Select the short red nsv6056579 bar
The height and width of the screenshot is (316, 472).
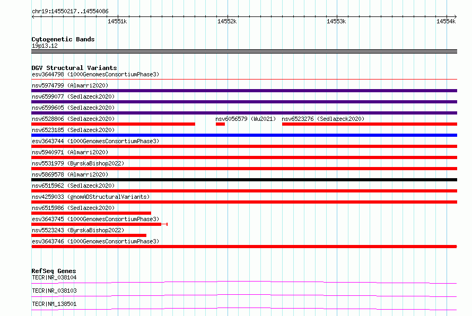point(221,124)
